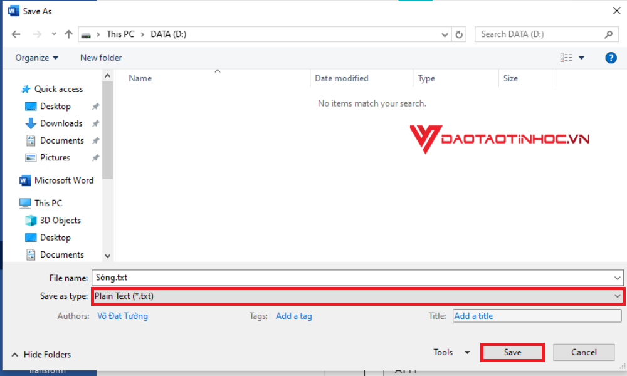Click the Quick access star icon
Screen dimensions: 627x376
coord(26,89)
